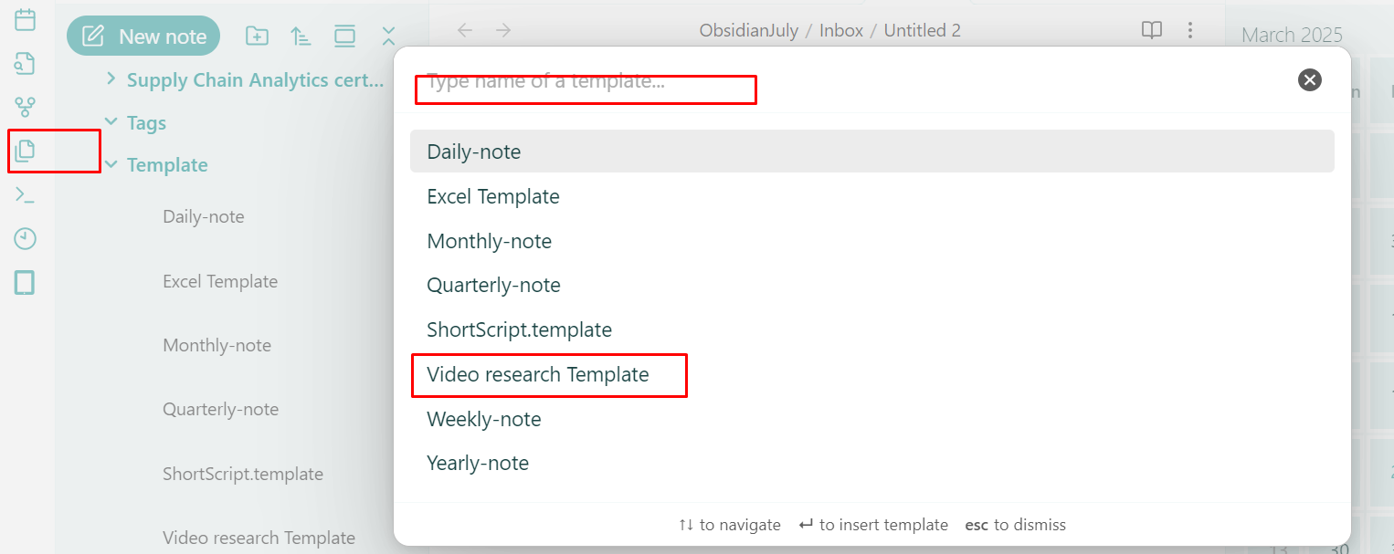Click the New note button
The width and height of the screenshot is (1394, 554).
pyautogui.click(x=143, y=37)
